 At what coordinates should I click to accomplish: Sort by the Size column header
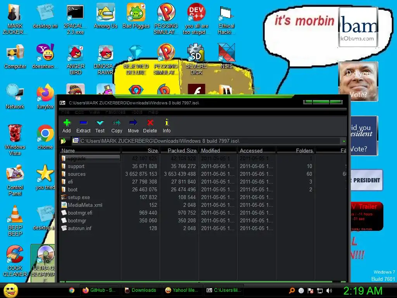140,151
